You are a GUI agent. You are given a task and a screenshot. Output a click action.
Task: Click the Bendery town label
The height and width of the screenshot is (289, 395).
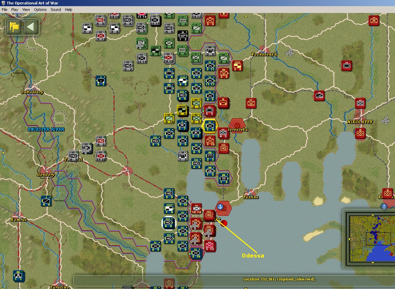click(46, 175)
